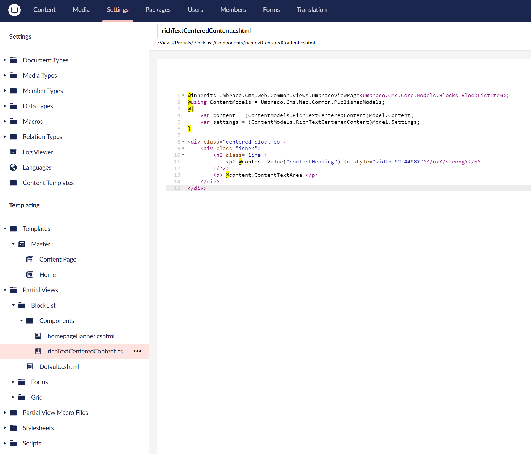Expand Partial View Macro Files node
531x454 pixels.
point(5,412)
